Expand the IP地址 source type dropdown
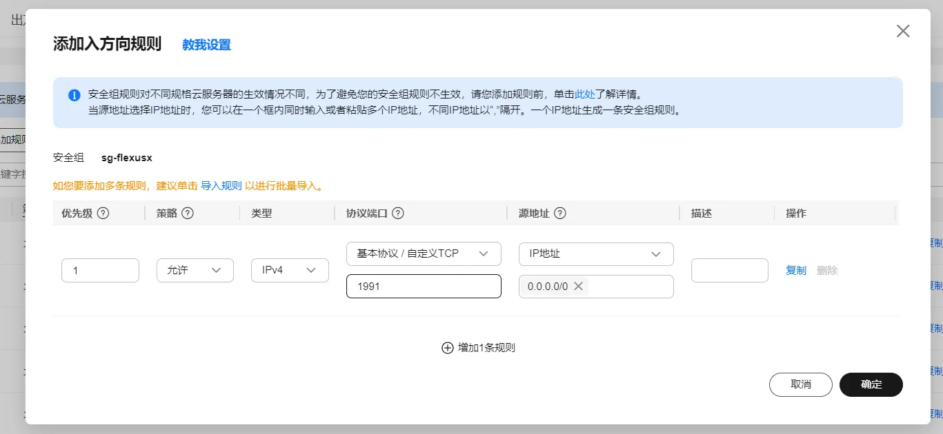 pos(596,254)
